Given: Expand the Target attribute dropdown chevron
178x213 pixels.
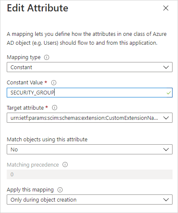Looking at the screenshot, I should 166,118.
